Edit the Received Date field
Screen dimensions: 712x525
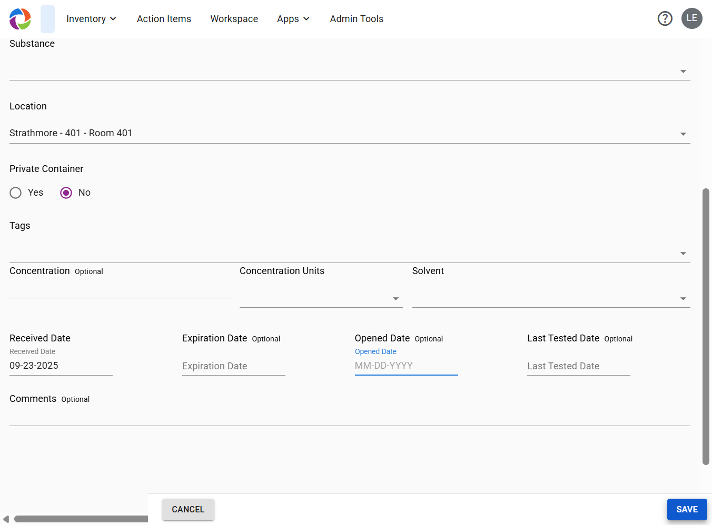(61, 366)
